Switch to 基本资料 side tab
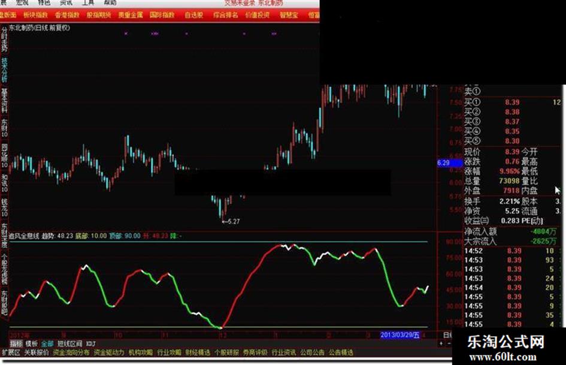 pyautogui.click(x=4, y=101)
